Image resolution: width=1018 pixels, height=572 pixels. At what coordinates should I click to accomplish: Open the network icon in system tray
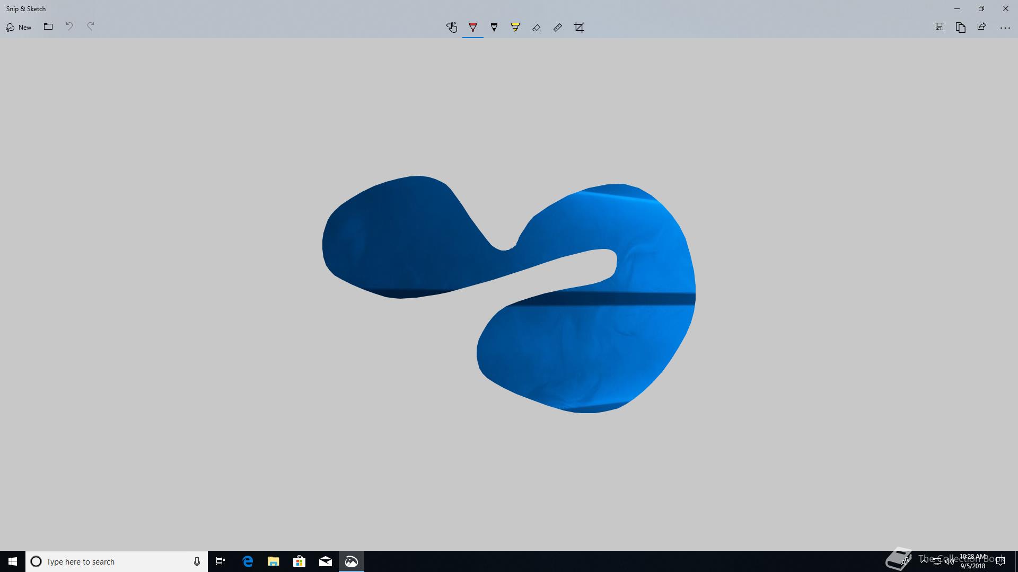click(937, 561)
